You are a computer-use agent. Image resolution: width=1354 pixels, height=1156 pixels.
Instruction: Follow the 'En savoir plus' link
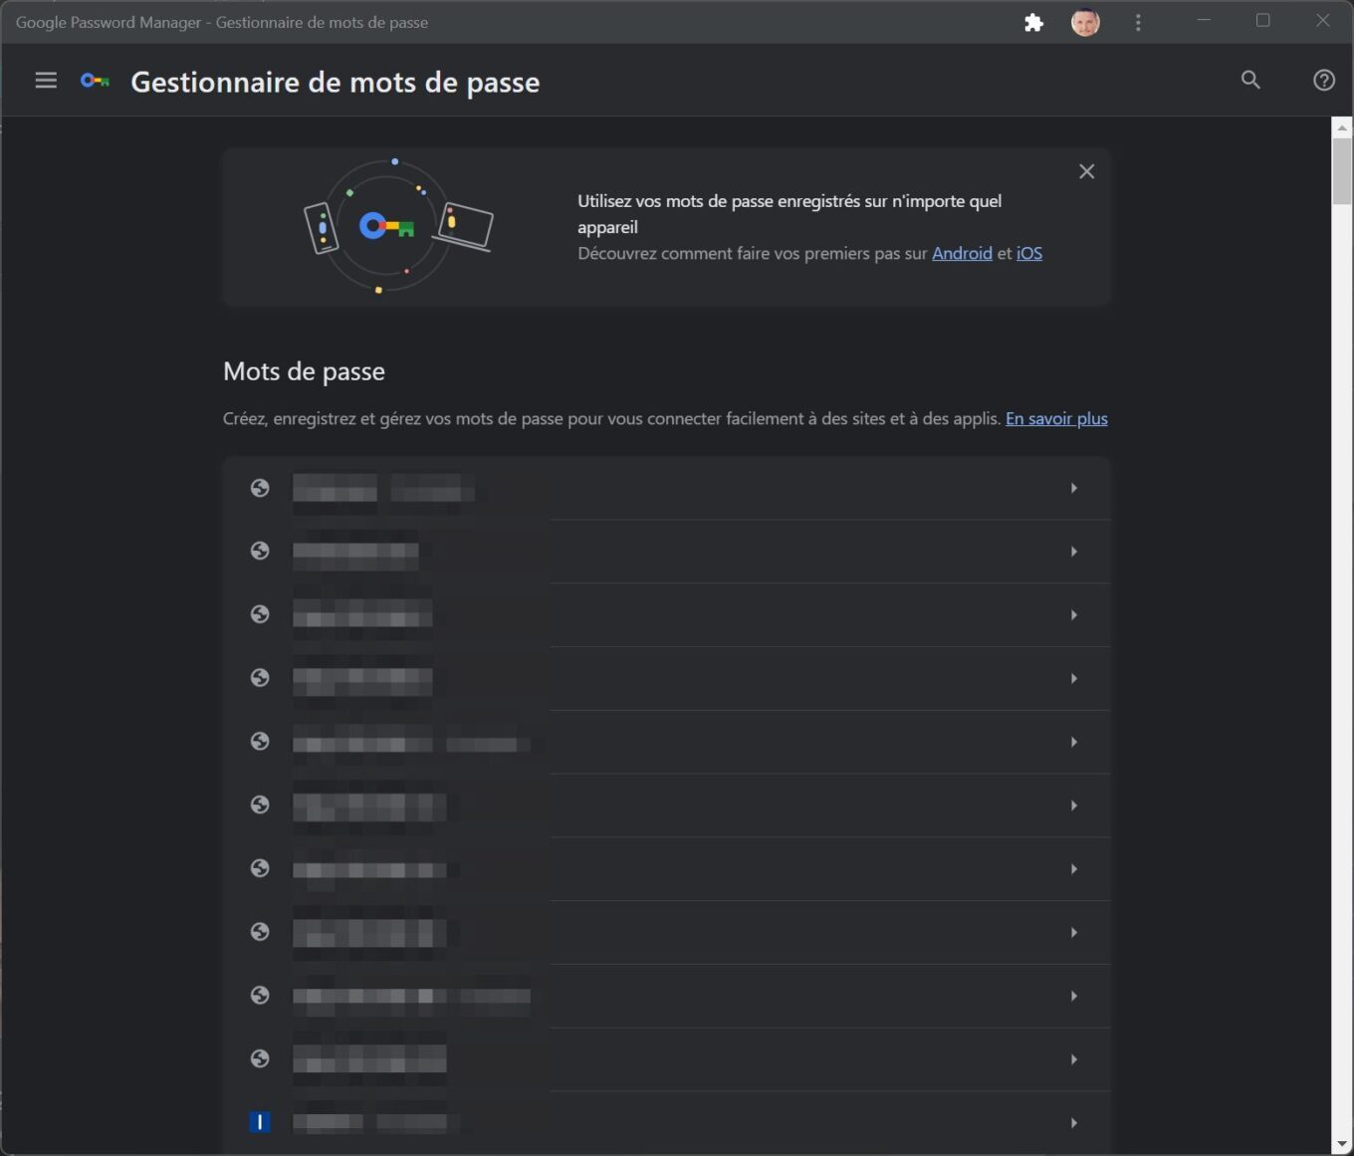pyautogui.click(x=1056, y=418)
